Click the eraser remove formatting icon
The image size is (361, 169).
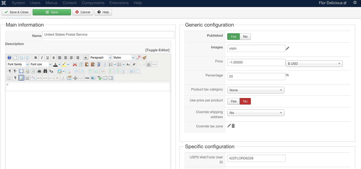click(138, 57)
